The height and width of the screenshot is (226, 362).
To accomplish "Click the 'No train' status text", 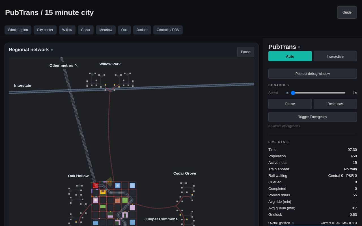I will point(350,169).
